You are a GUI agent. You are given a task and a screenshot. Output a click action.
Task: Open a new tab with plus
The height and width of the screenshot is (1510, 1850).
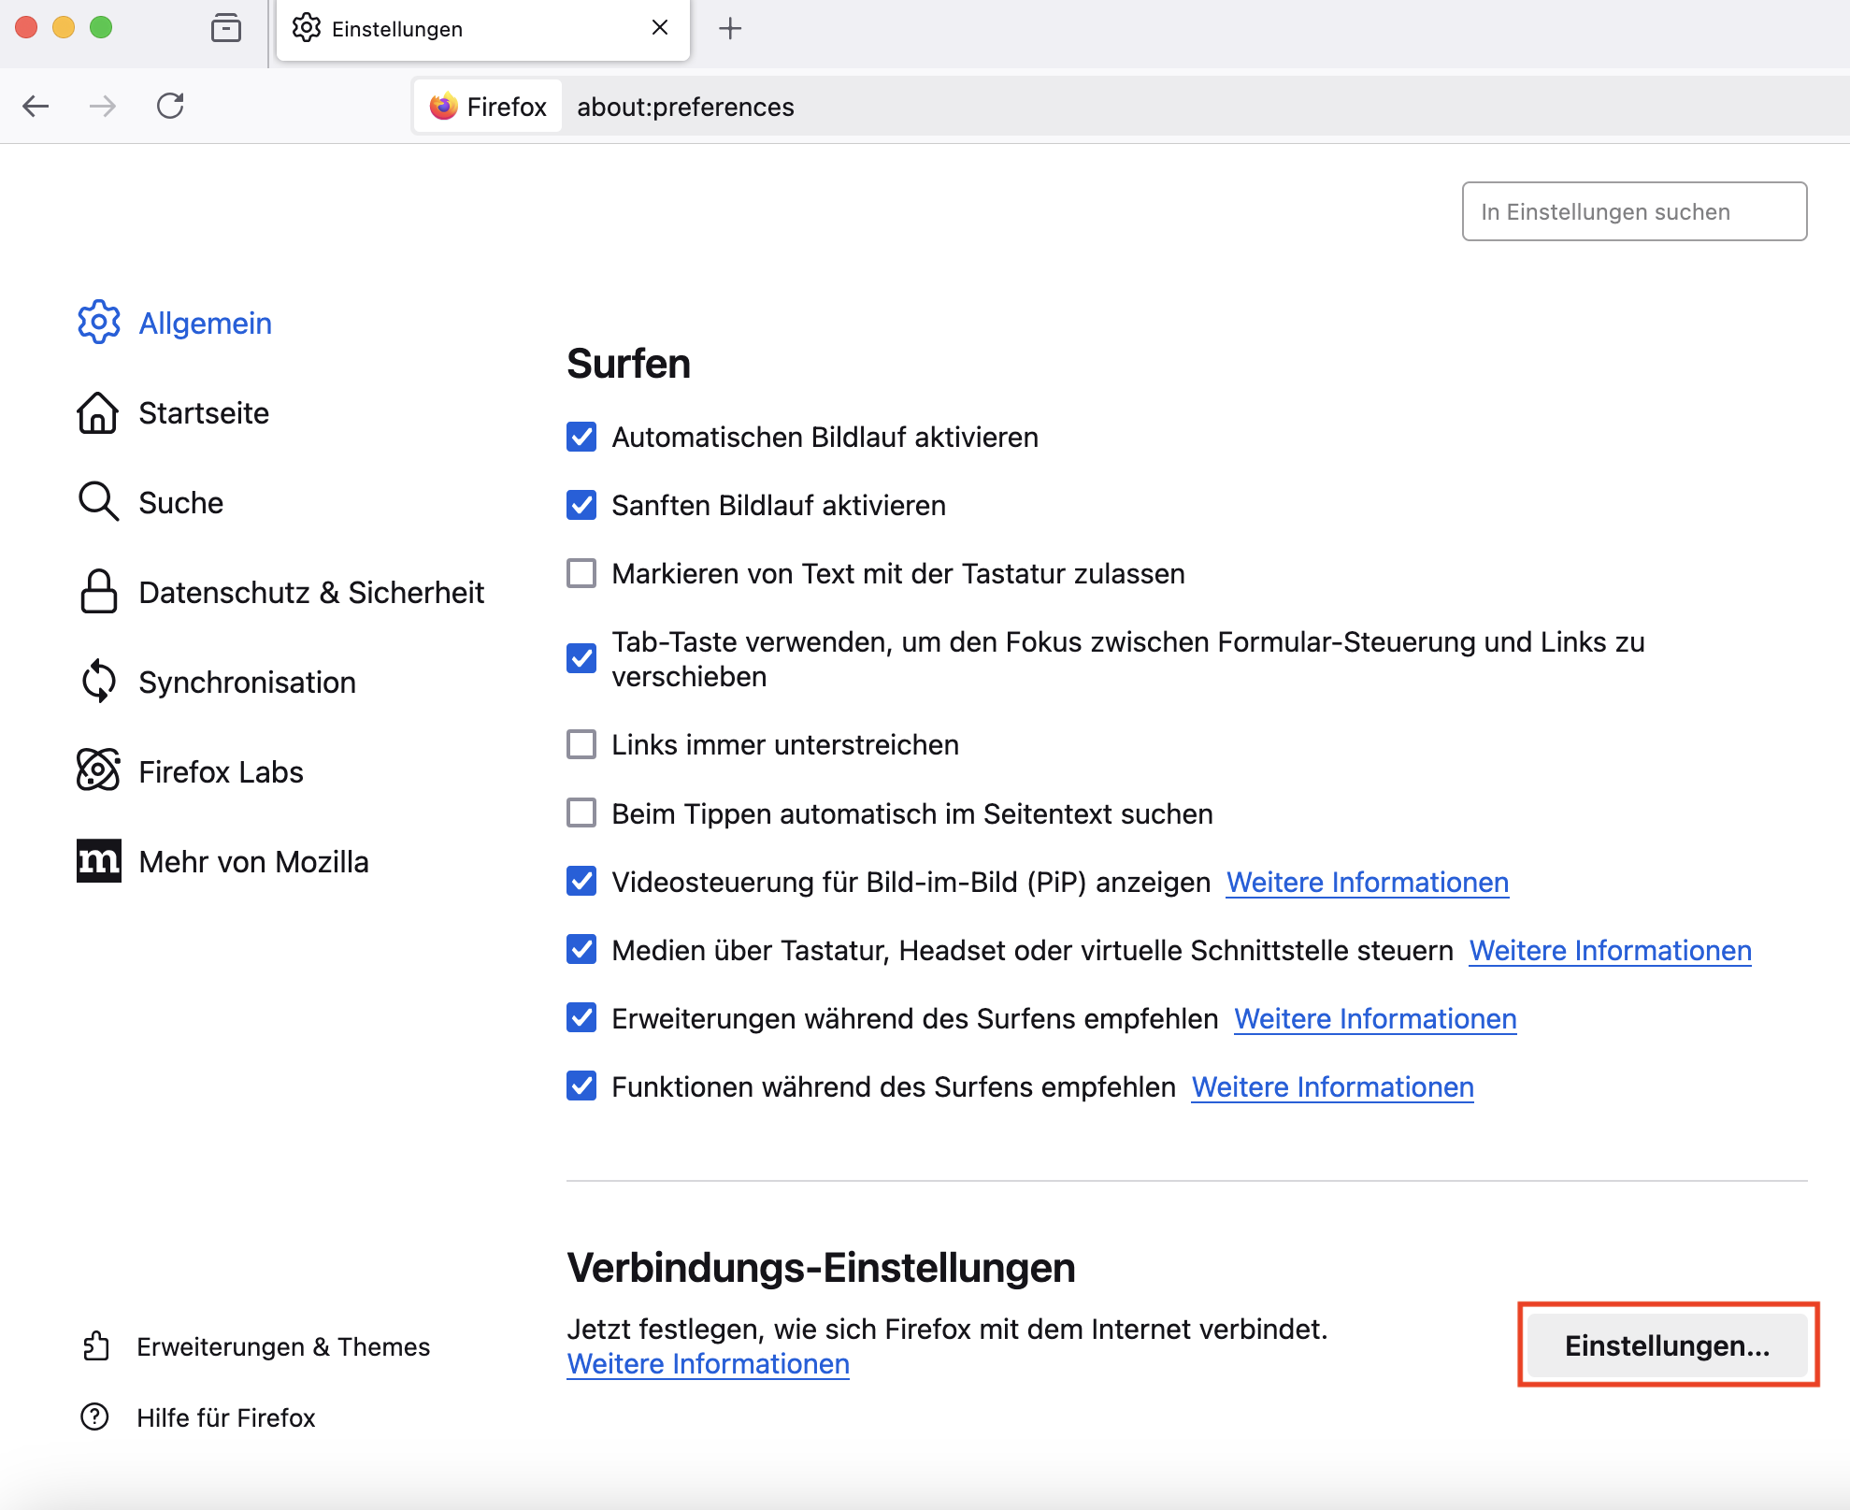click(730, 28)
